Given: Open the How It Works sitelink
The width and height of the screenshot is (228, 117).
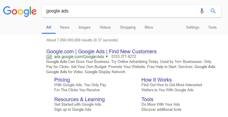Looking at the screenshot, I should point(156,80).
